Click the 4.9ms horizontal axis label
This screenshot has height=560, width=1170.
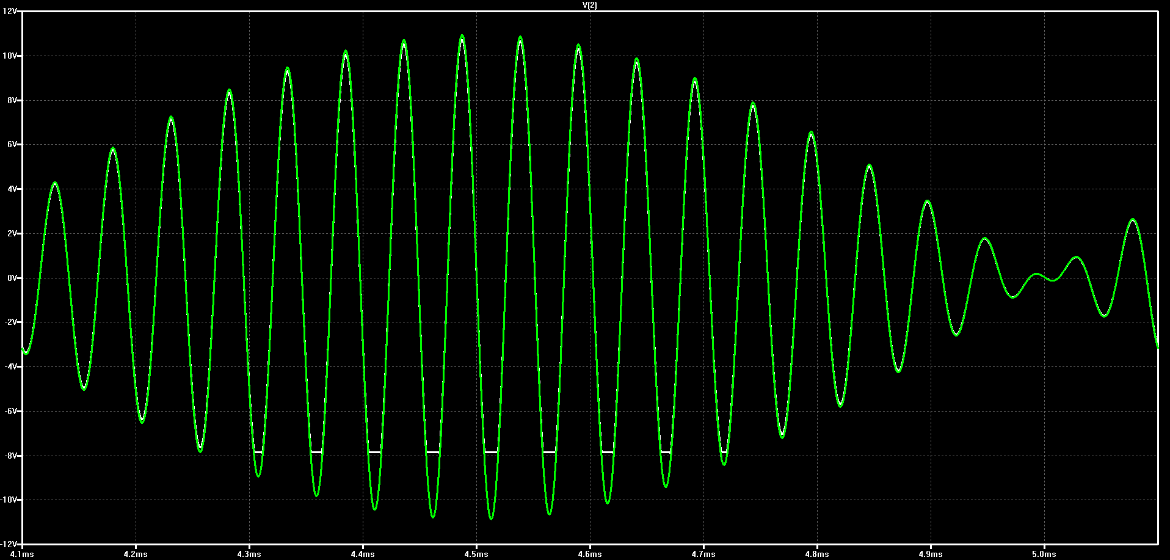click(x=931, y=555)
